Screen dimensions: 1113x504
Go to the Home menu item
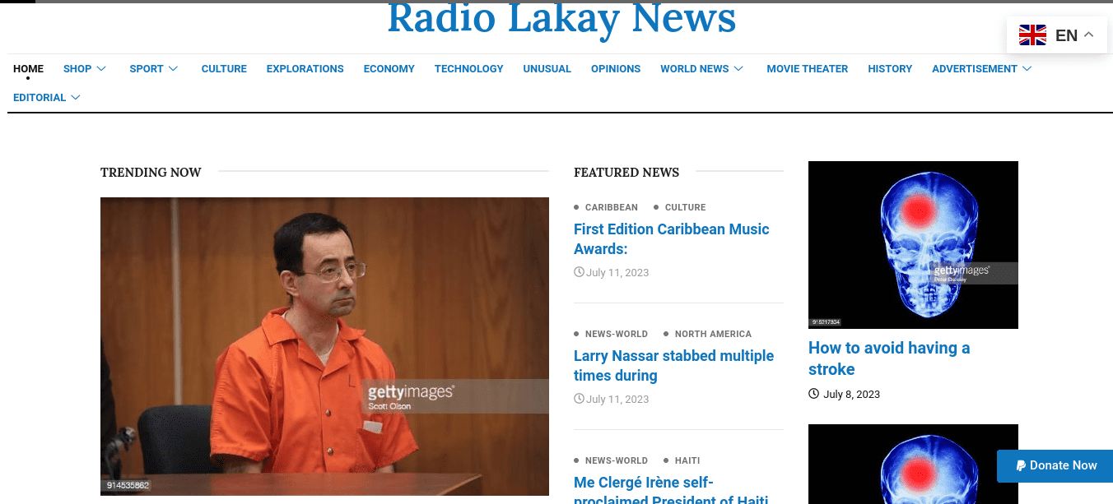click(x=28, y=69)
